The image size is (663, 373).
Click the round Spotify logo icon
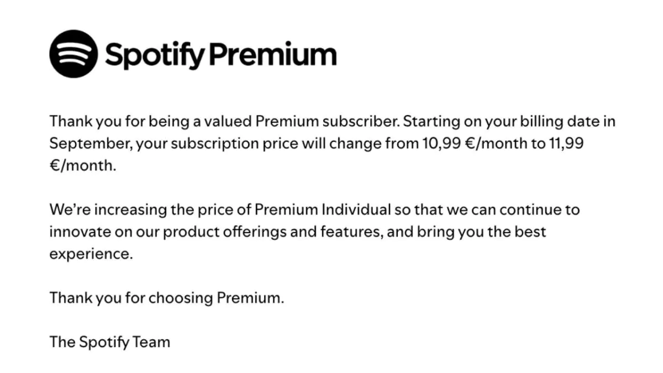tap(73, 53)
